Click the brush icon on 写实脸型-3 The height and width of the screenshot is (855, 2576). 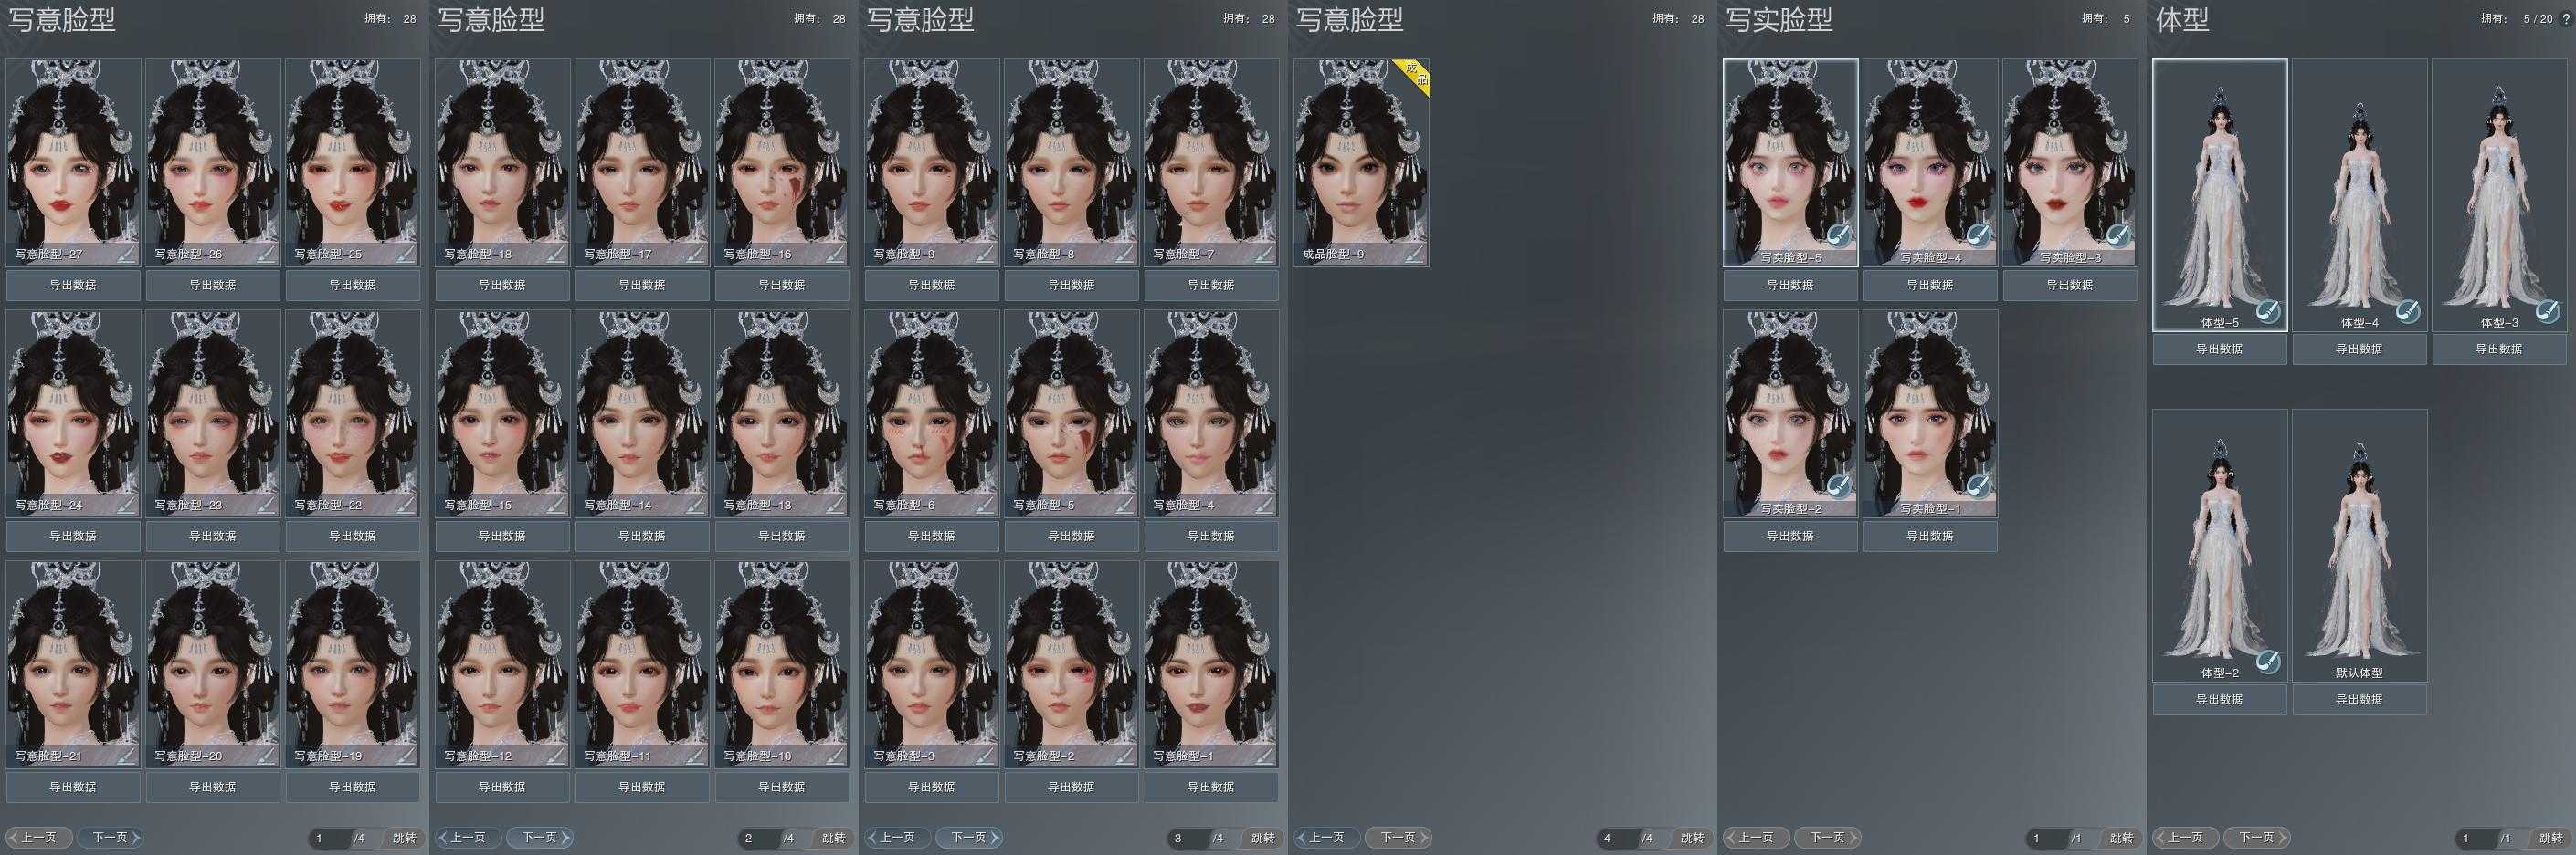point(2117,236)
